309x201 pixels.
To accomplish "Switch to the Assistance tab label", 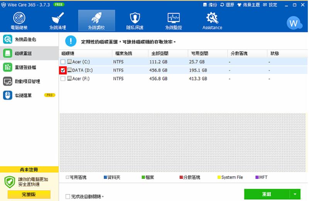I will [x=212, y=28].
